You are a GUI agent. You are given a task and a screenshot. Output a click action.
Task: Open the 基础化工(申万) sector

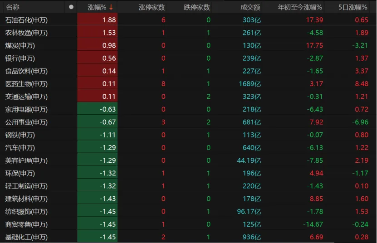(26, 237)
